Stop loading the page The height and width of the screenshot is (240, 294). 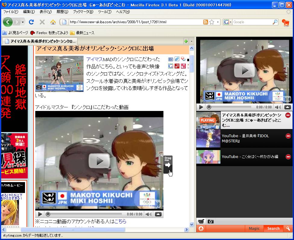[42, 22]
